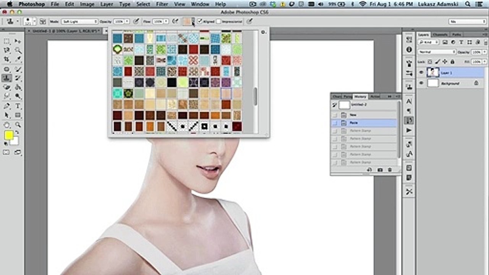Hide Layer 1 visibility eye
Image resolution: width=489 pixels, height=275 pixels.
(x=421, y=73)
